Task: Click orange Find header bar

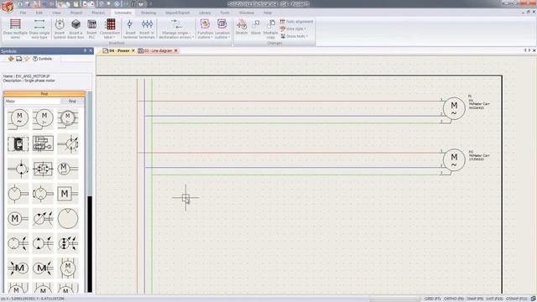Action: (44, 94)
